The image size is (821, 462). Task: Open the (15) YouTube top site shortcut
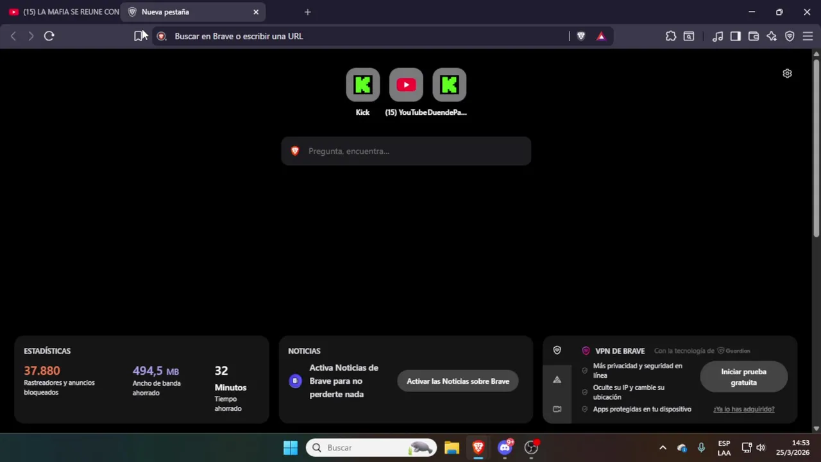(x=406, y=85)
